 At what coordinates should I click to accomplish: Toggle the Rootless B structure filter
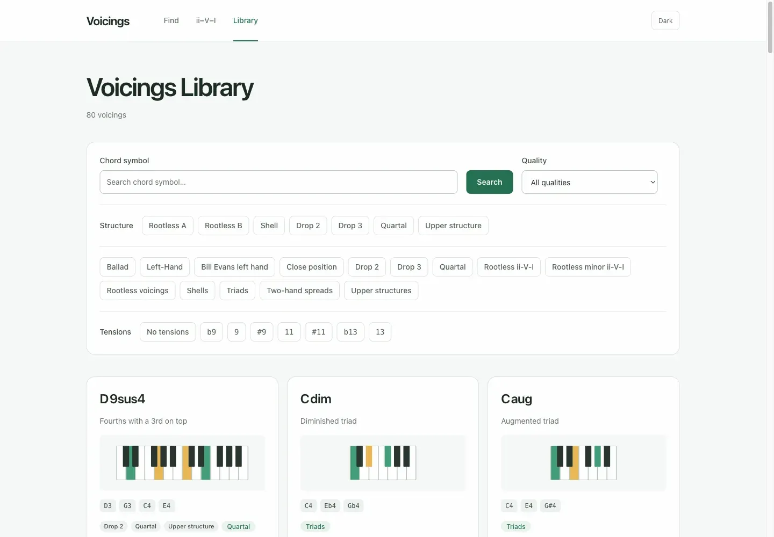[x=224, y=226]
